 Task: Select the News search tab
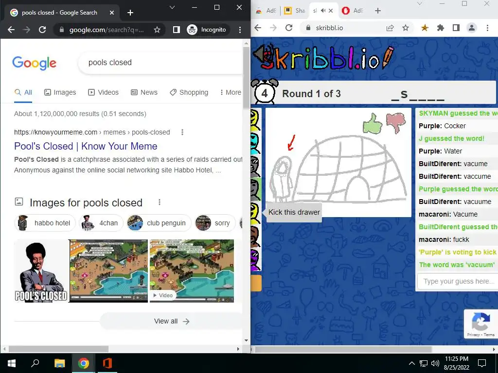click(x=144, y=92)
